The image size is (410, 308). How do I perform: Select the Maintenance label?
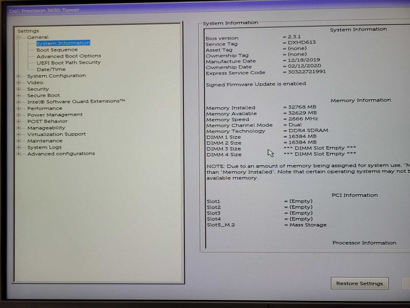coord(45,141)
